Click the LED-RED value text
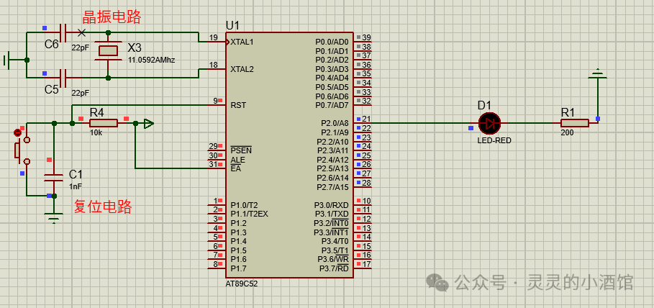This screenshot has width=654, height=308. coord(494,141)
